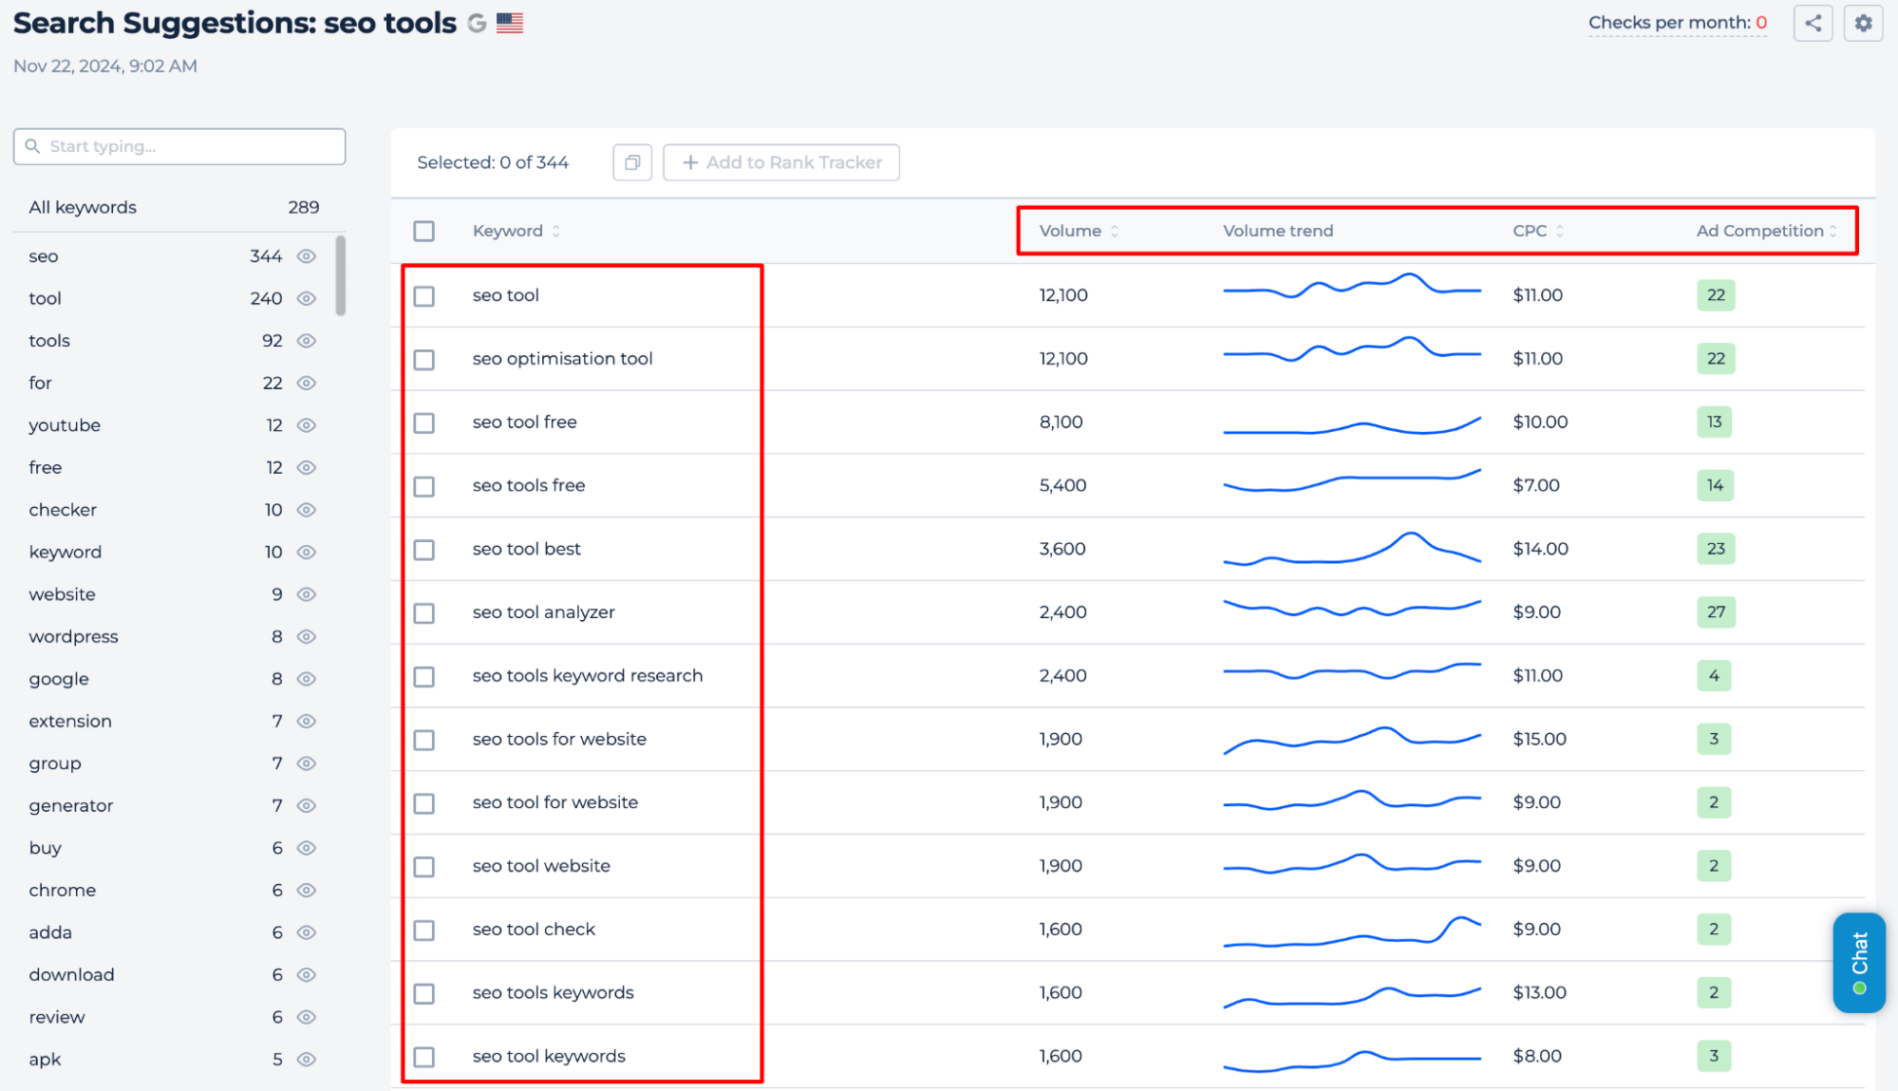The height and width of the screenshot is (1091, 1898).
Task: Click Checks per month link
Action: pyautogui.click(x=1678, y=23)
